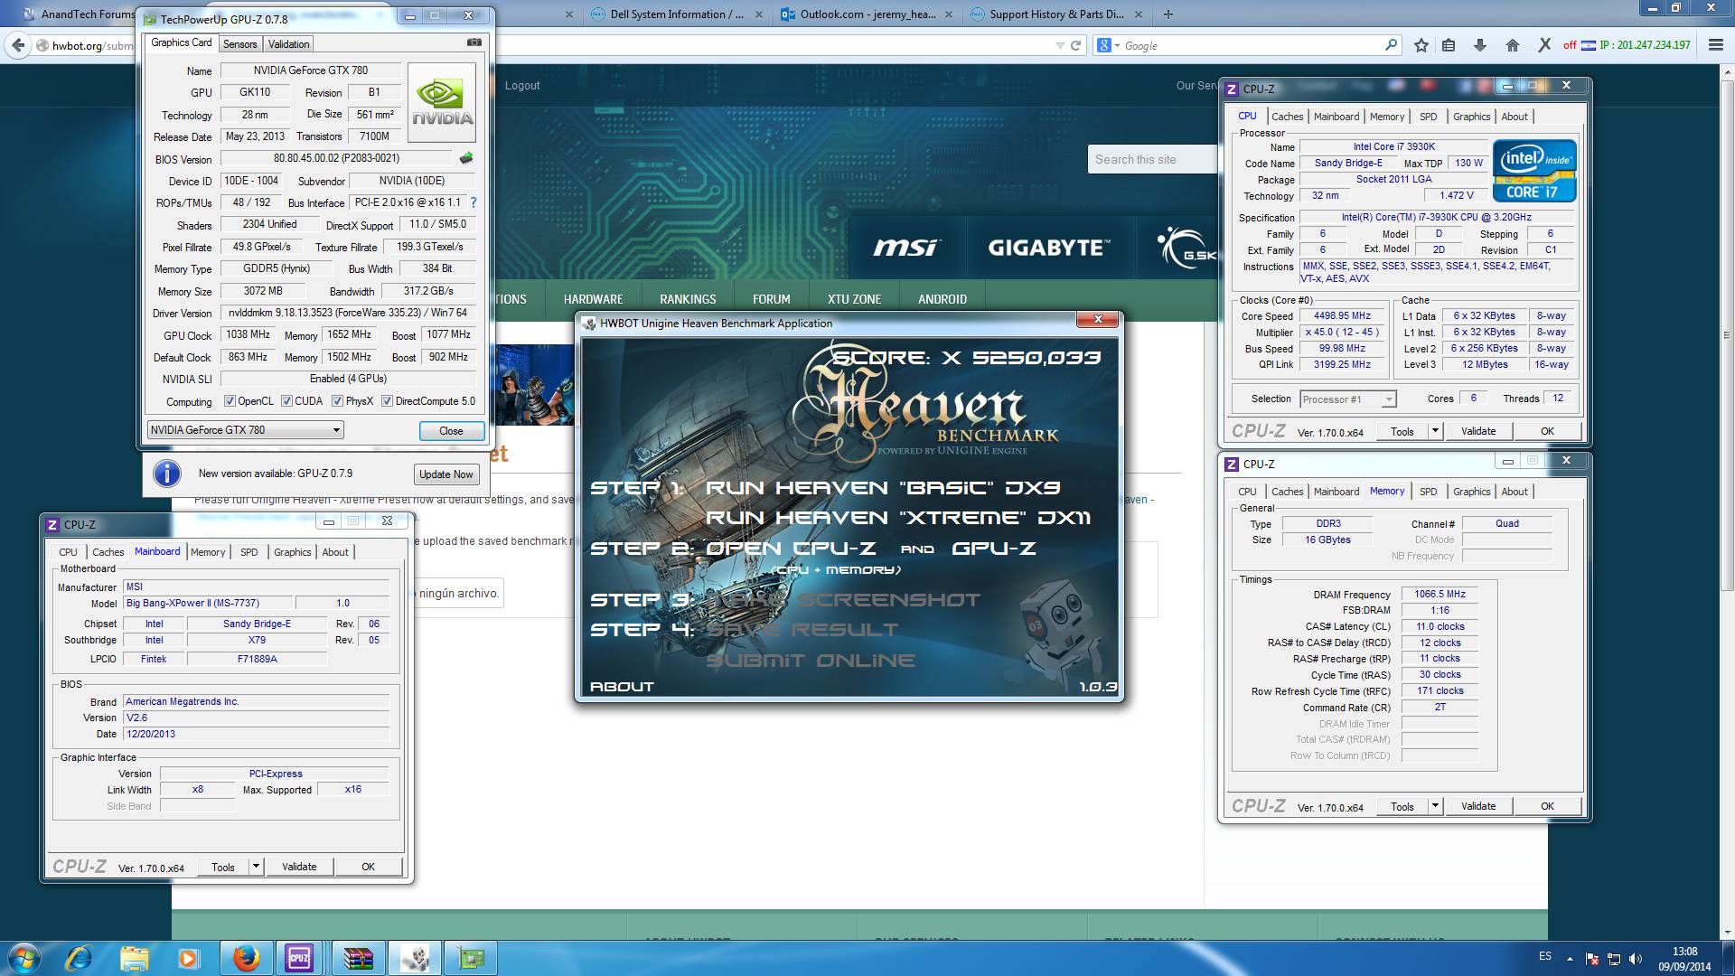The width and height of the screenshot is (1735, 976).
Task: Expand Tools arrow in CPU-Z Mainboard window
Action: point(256,867)
